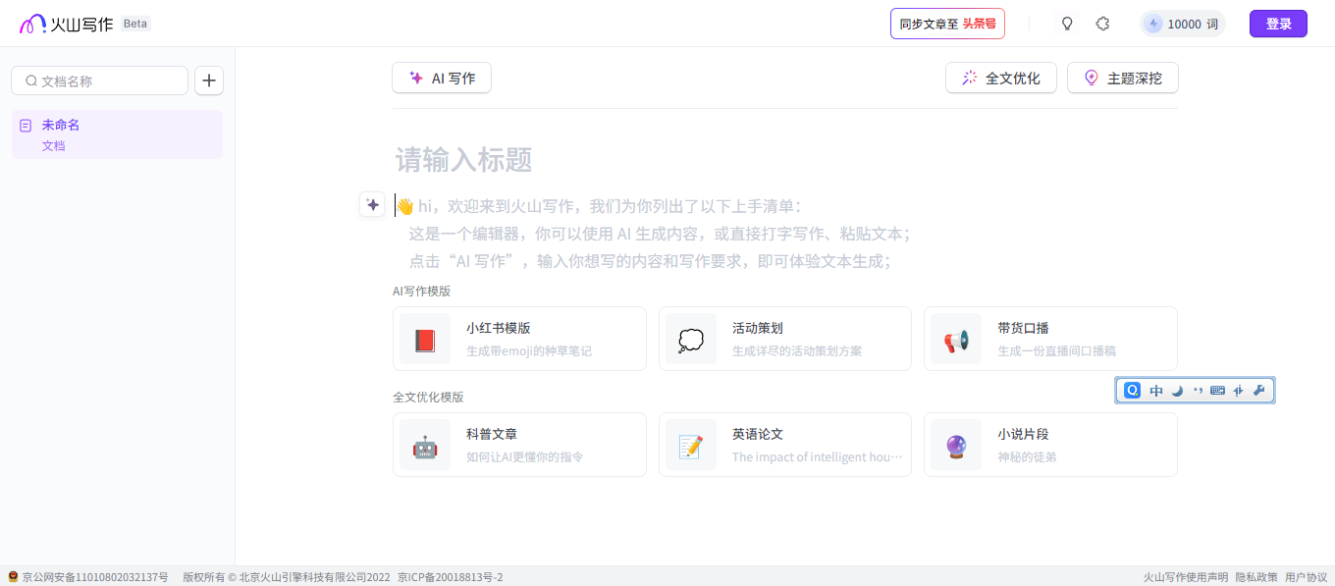Screen dimensions: 1335x586
Task: Open the 主题深挖 feature
Action: point(1122,79)
